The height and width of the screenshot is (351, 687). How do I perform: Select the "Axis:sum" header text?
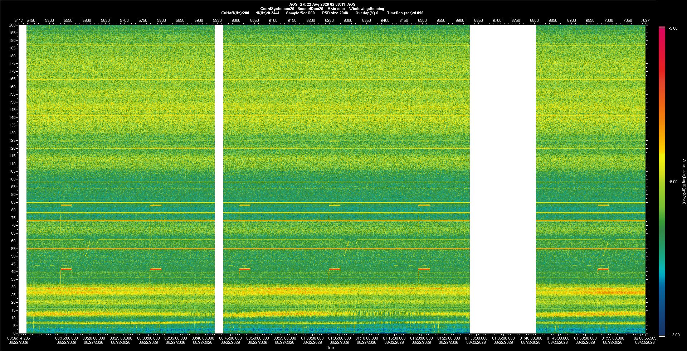pos(336,9)
